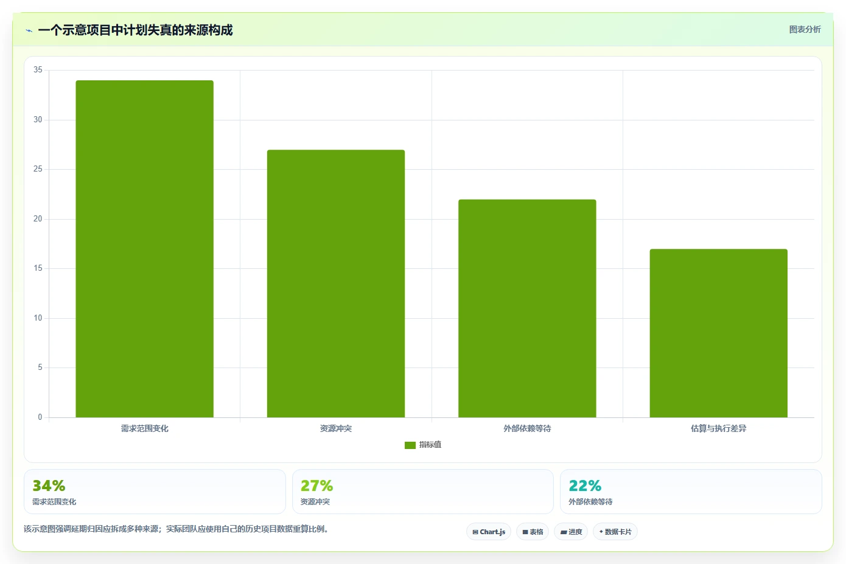Click the sparkle icon in 数据卡片 chip
The width and height of the screenshot is (846, 564).
tap(601, 532)
